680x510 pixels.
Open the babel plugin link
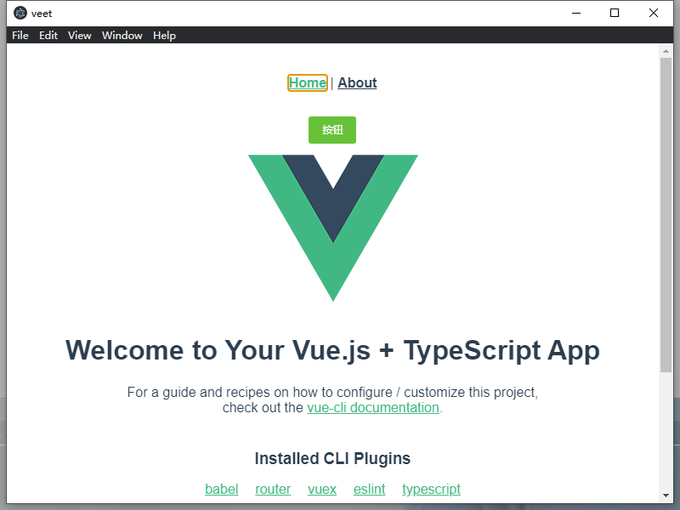coord(222,489)
